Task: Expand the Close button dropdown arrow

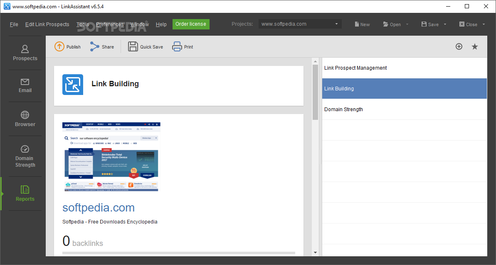Action: point(484,24)
